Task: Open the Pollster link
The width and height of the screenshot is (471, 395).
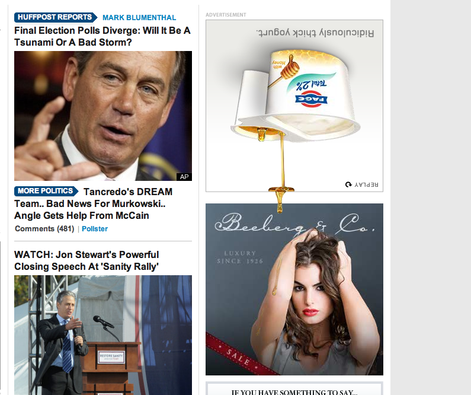Action: 95,229
